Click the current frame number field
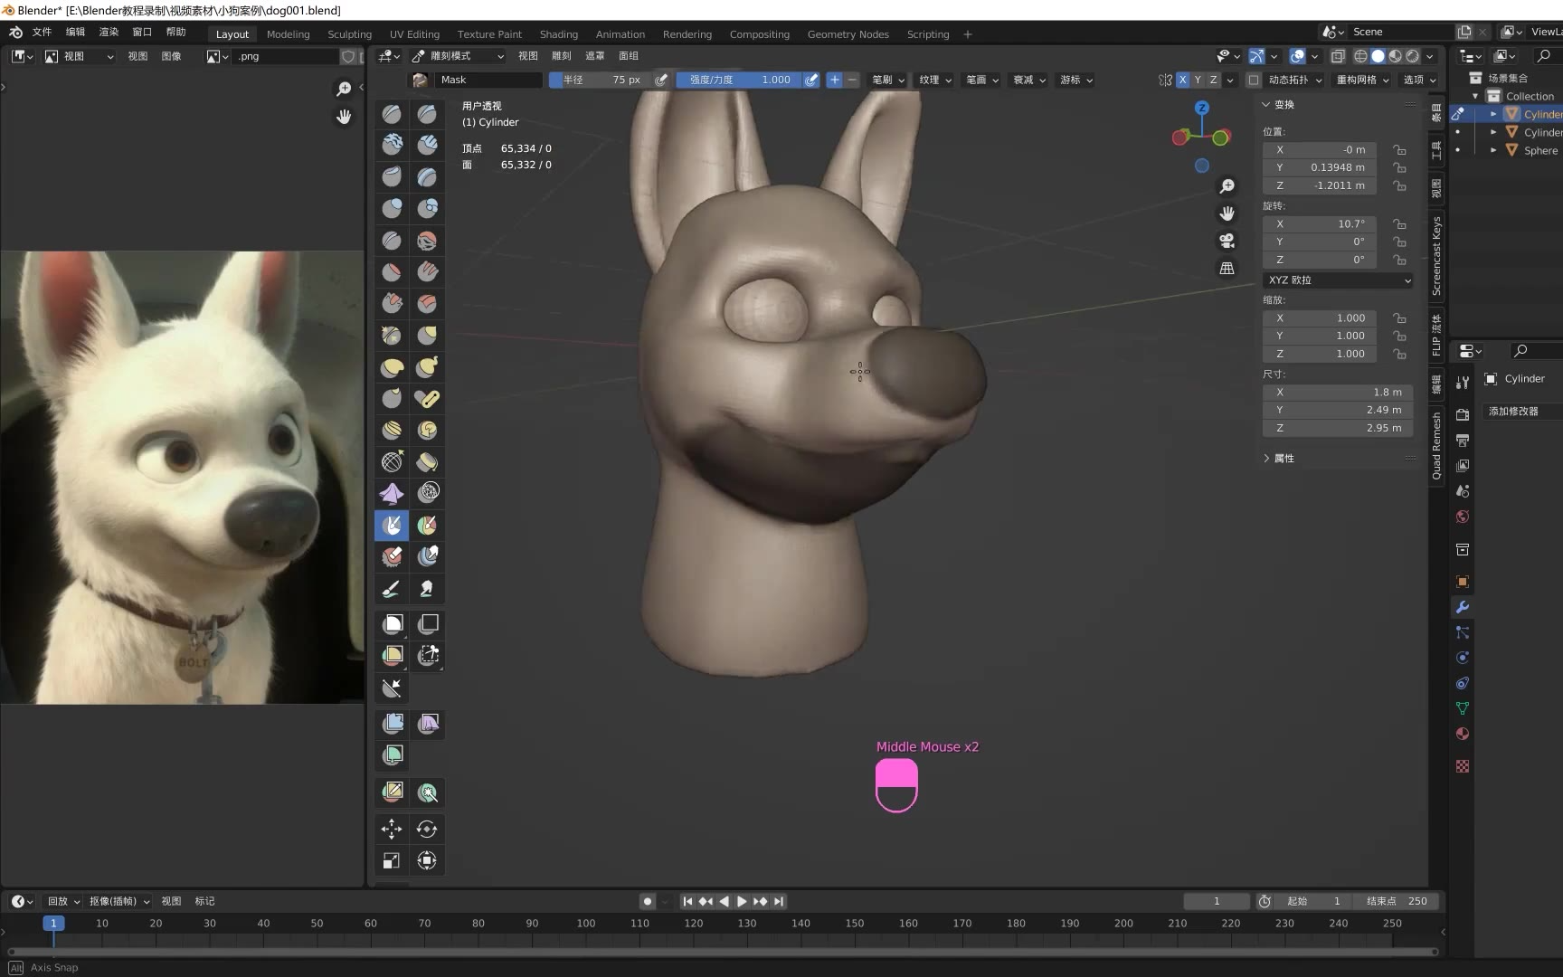 [1217, 901]
